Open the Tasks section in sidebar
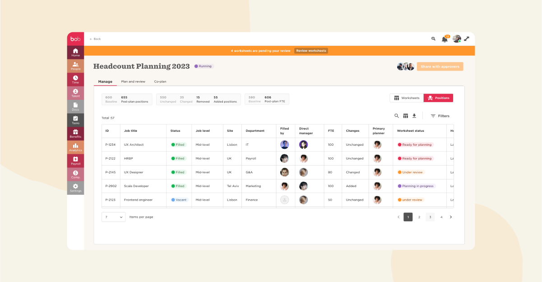Viewport: 542px width, 282px height. 75,120
